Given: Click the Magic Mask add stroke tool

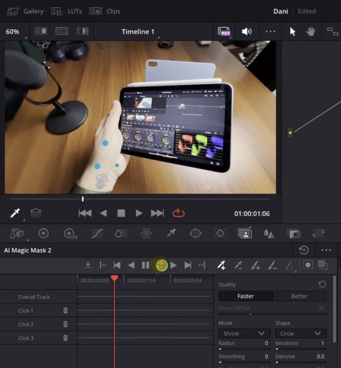Looking at the screenshot, I should coord(221,265).
